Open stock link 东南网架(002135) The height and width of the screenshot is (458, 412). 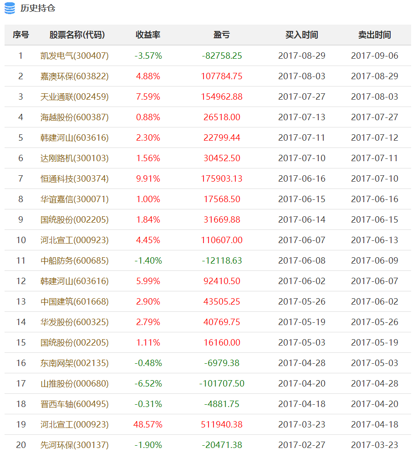tap(75, 363)
